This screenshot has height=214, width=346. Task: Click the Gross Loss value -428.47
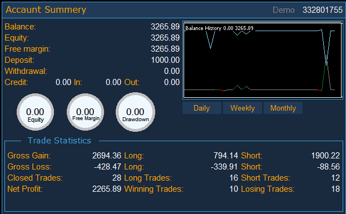click(107, 167)
